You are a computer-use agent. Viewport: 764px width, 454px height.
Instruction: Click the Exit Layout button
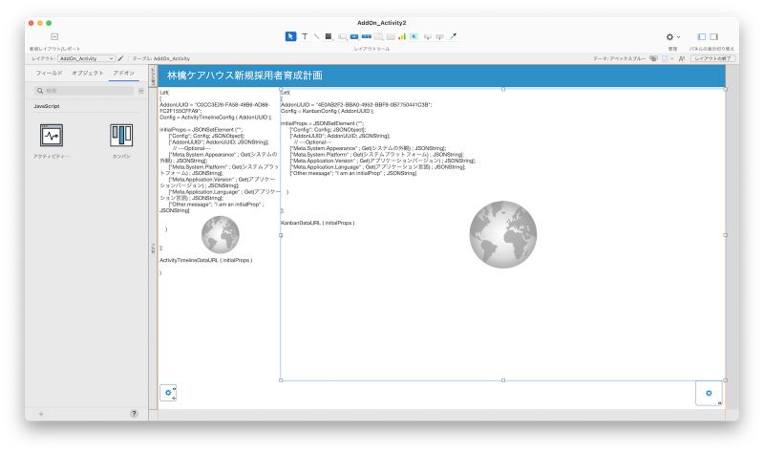point(712,58)
